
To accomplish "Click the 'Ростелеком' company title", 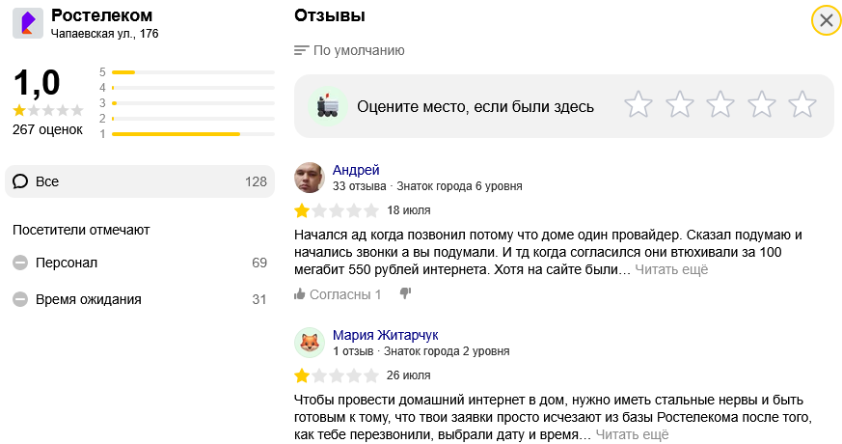I will point(101,15).
